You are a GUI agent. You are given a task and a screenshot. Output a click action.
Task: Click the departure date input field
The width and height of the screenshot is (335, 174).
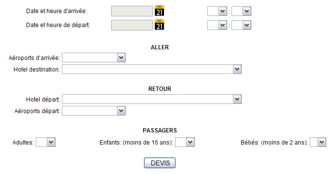(132, 25)
